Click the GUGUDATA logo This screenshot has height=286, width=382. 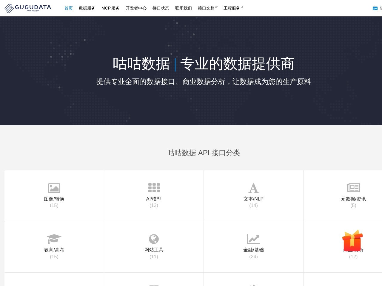click(28, 8)
